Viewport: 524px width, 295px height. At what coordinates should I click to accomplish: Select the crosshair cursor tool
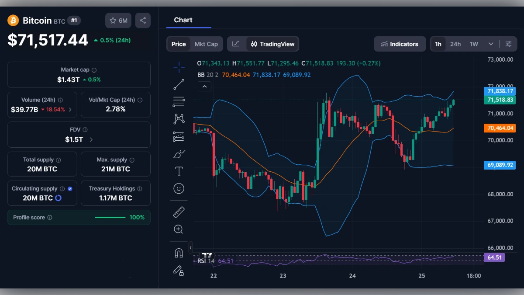[x=179, y=67]
